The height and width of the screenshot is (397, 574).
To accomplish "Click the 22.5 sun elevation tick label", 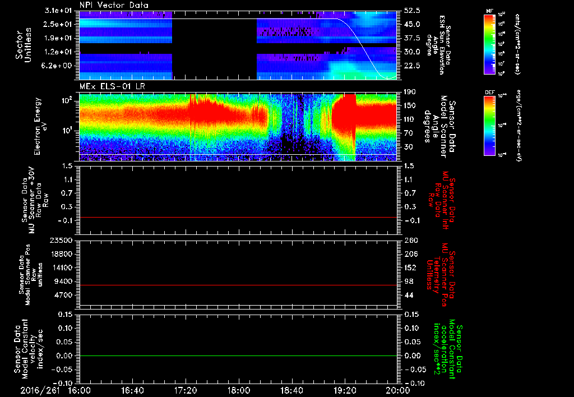I will click(412, 66).
